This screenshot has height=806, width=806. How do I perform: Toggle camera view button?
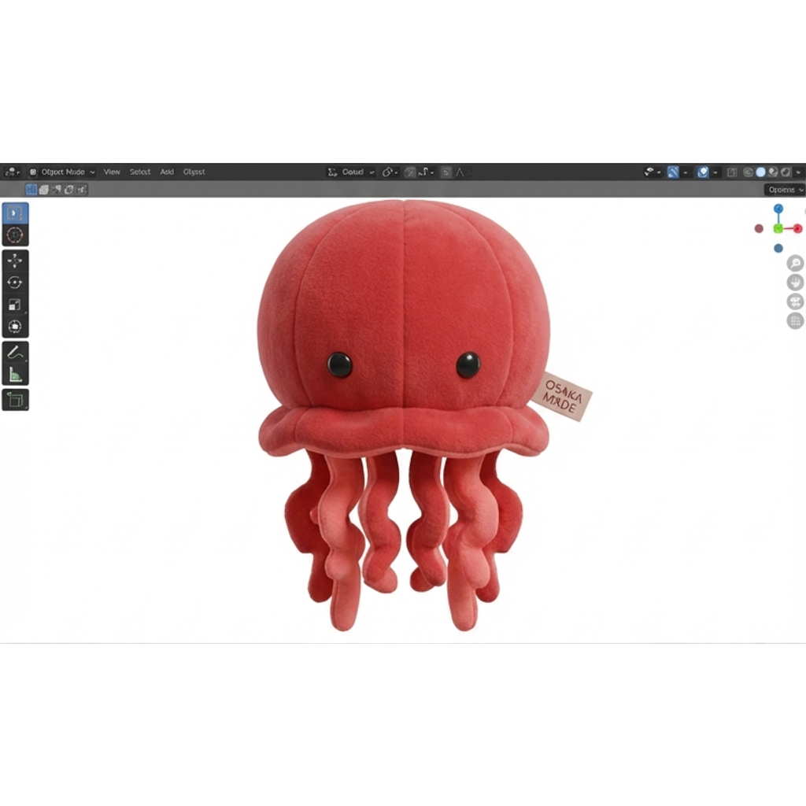point(795,301)
